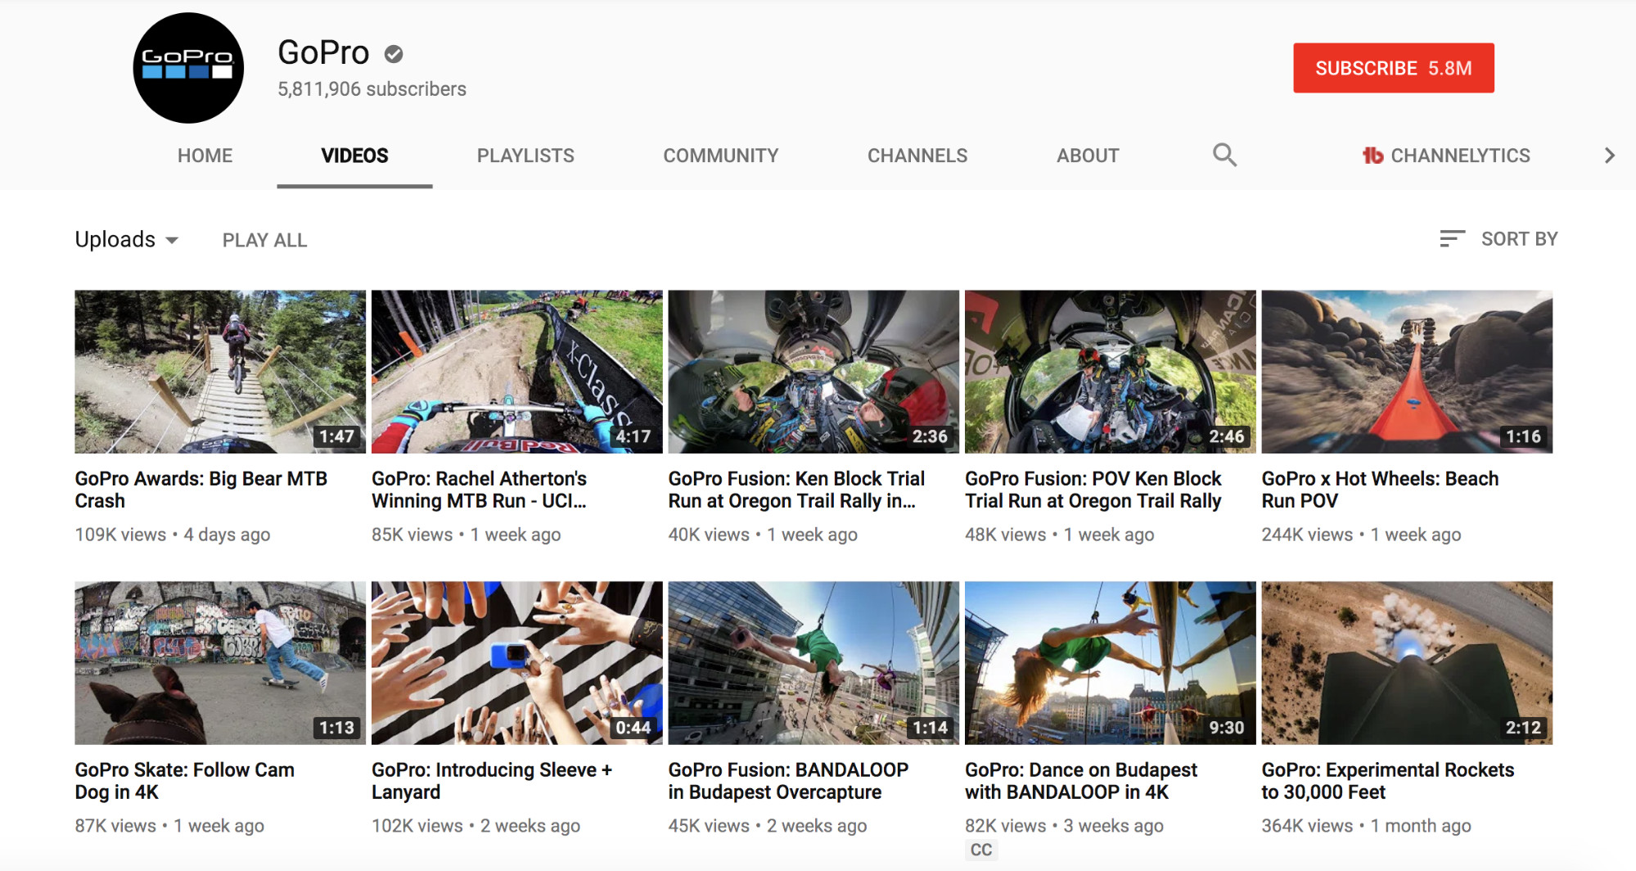Open the SORT BY menu
The height and width of the screenshot is (871, 1636).
(1518, 239)
